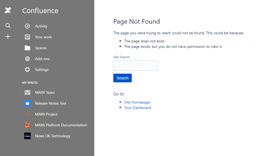Open search via the magnifier icon
The height and width of the screenshot is (156, 257).
click(x=8, y=26)
